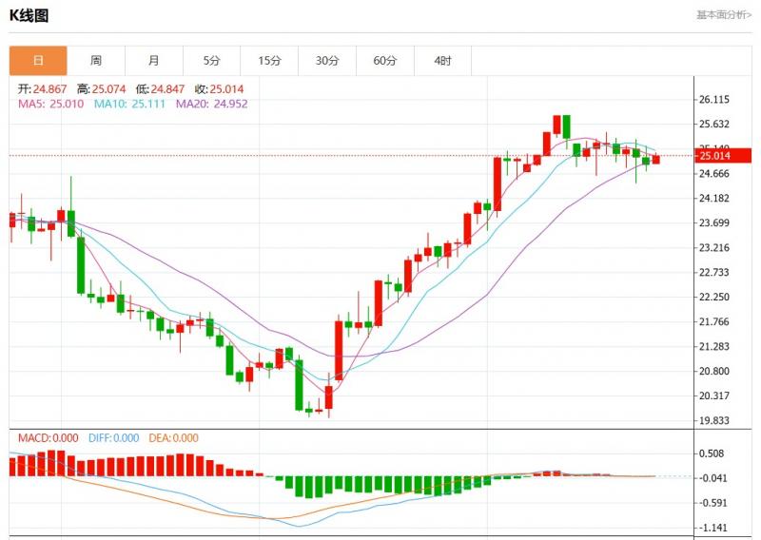Click the 24.666 price axis label
This screenshot has height=540, width=761.
tap(714, 174)
